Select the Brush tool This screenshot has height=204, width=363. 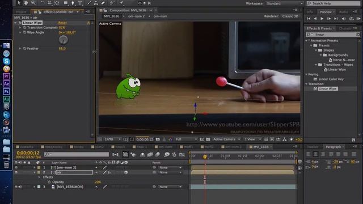tap(89, 3)
